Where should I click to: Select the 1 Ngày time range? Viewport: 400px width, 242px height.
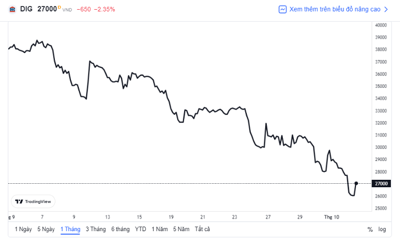click(23, 229)
